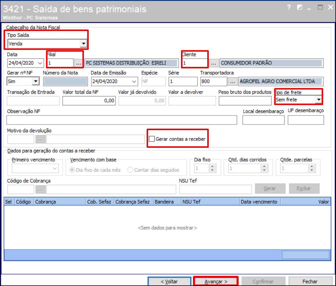Click the Fechar button
The width and height of the screenshot is (336, 286).
[310, 282]
